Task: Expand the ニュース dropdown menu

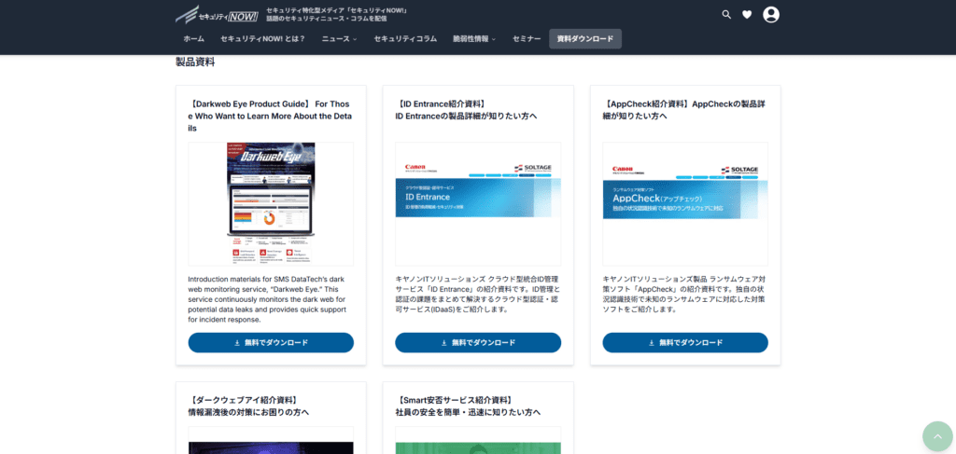Action: 339,39
